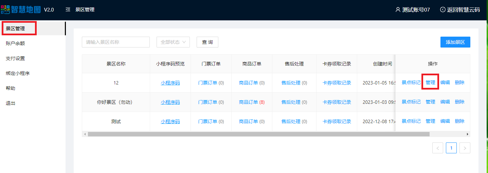Click 管理 for scenic area 12
Image resolution: width=488 pixels, height=173 pixels.
pyautogui.click(x=430, y=82)
